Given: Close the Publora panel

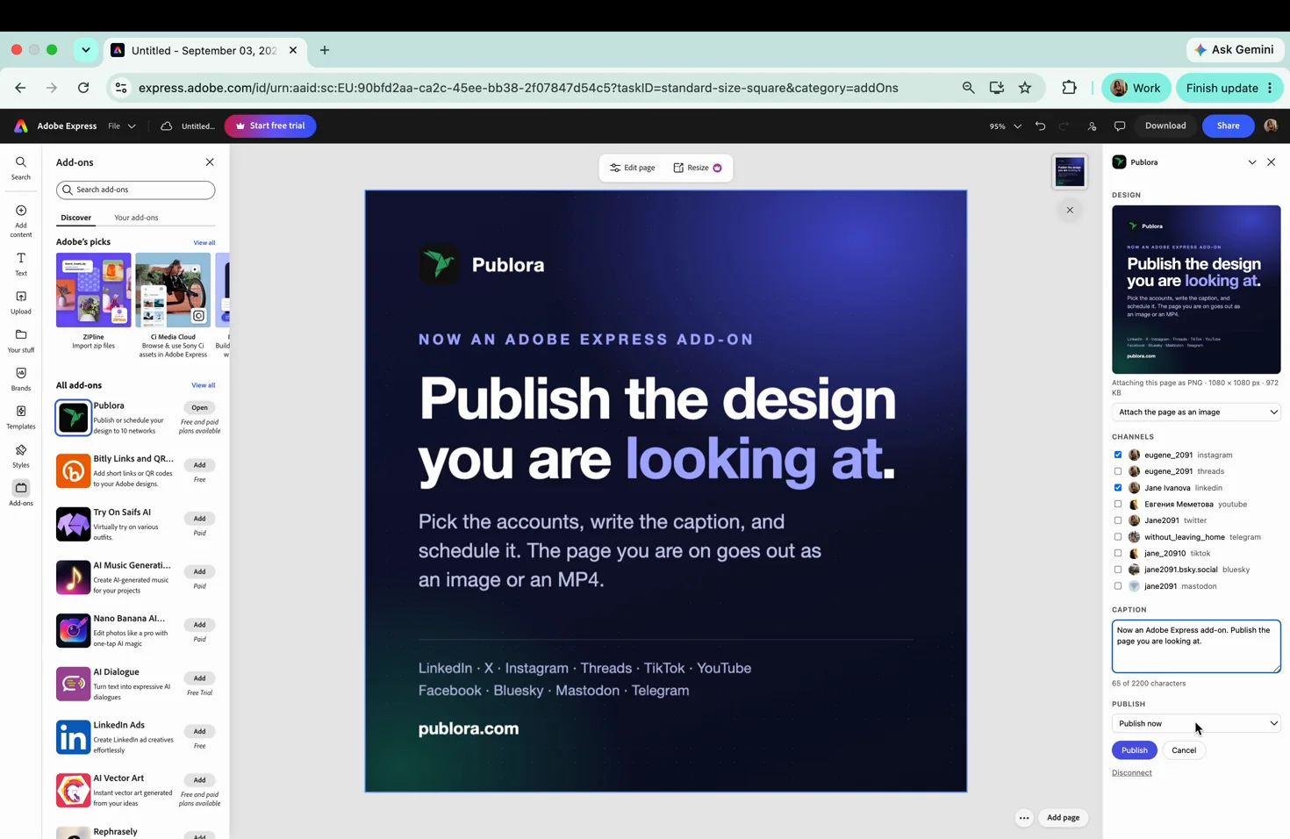Looking at the screenshot, I should pyautogui.click(x=1271, y=162).
